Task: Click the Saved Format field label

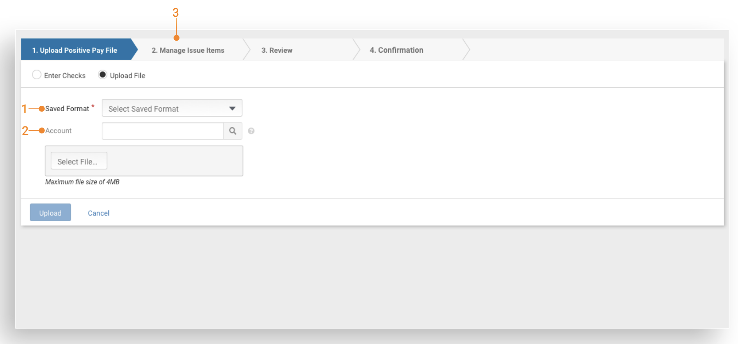Action: tap(67, 109)
